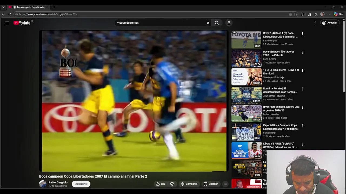The width and height of the screenshot is (346, 194).
Task: Open the favorites list icon
Action: coord(316,14)
